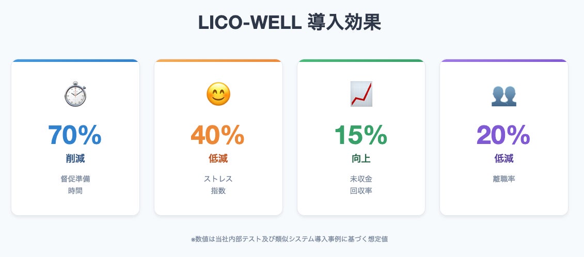Click the upward trend chart icon
This screenshot has height=257, width=584.
point(361,94)
